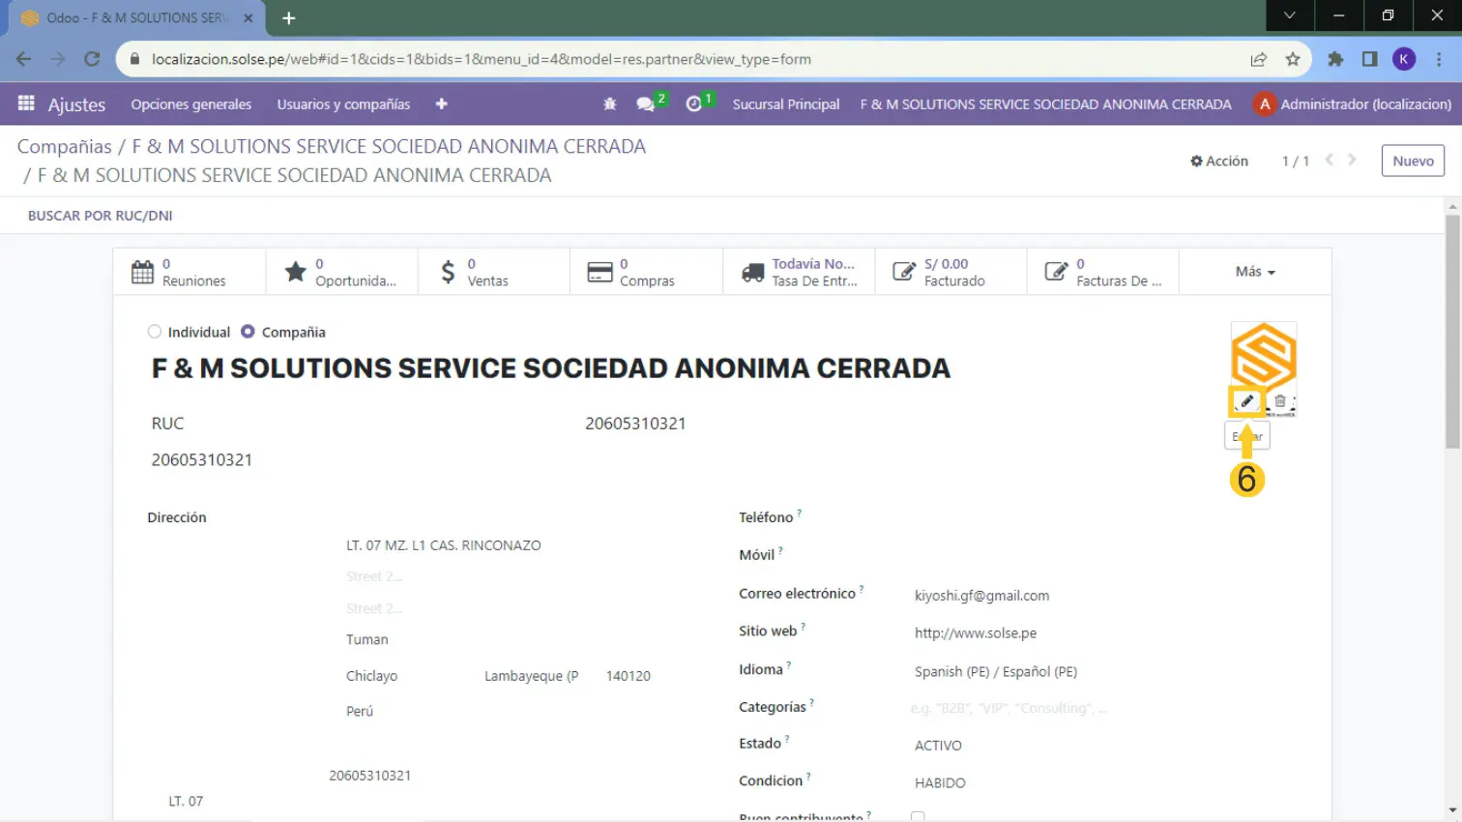The height and width of the screenshot is (822, 1462).
Task: Toggle Chrome side panel icon
Action: click(1369, 59)
